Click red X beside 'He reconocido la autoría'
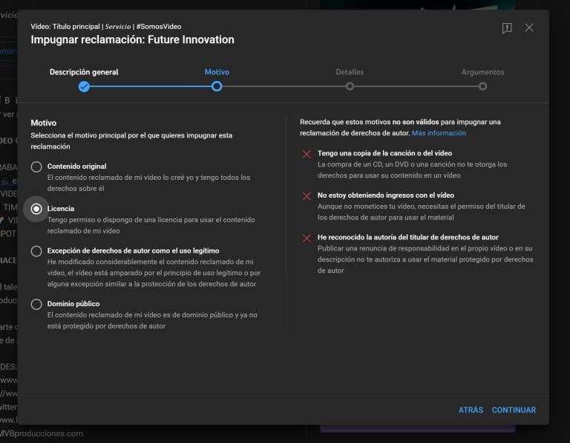 pos(307,238)
